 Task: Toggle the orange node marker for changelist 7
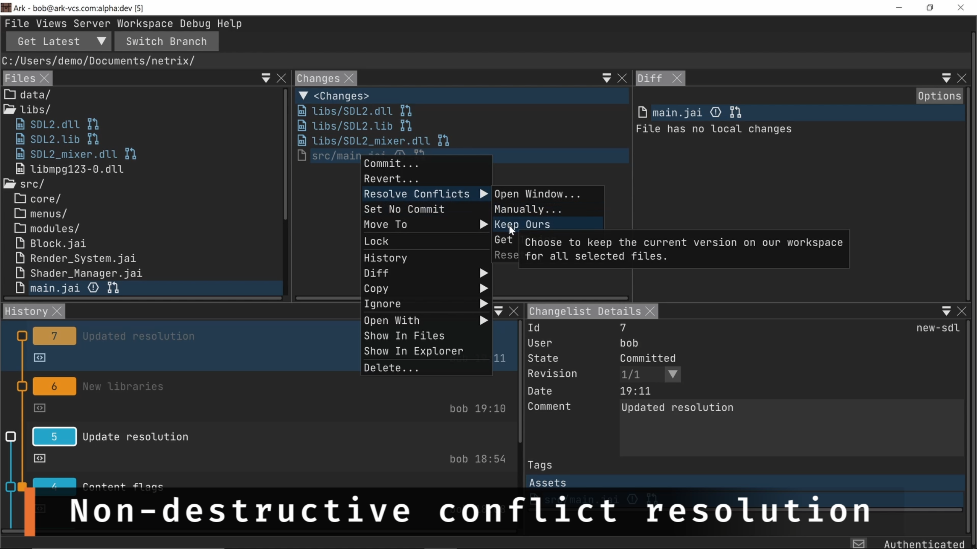22,336
